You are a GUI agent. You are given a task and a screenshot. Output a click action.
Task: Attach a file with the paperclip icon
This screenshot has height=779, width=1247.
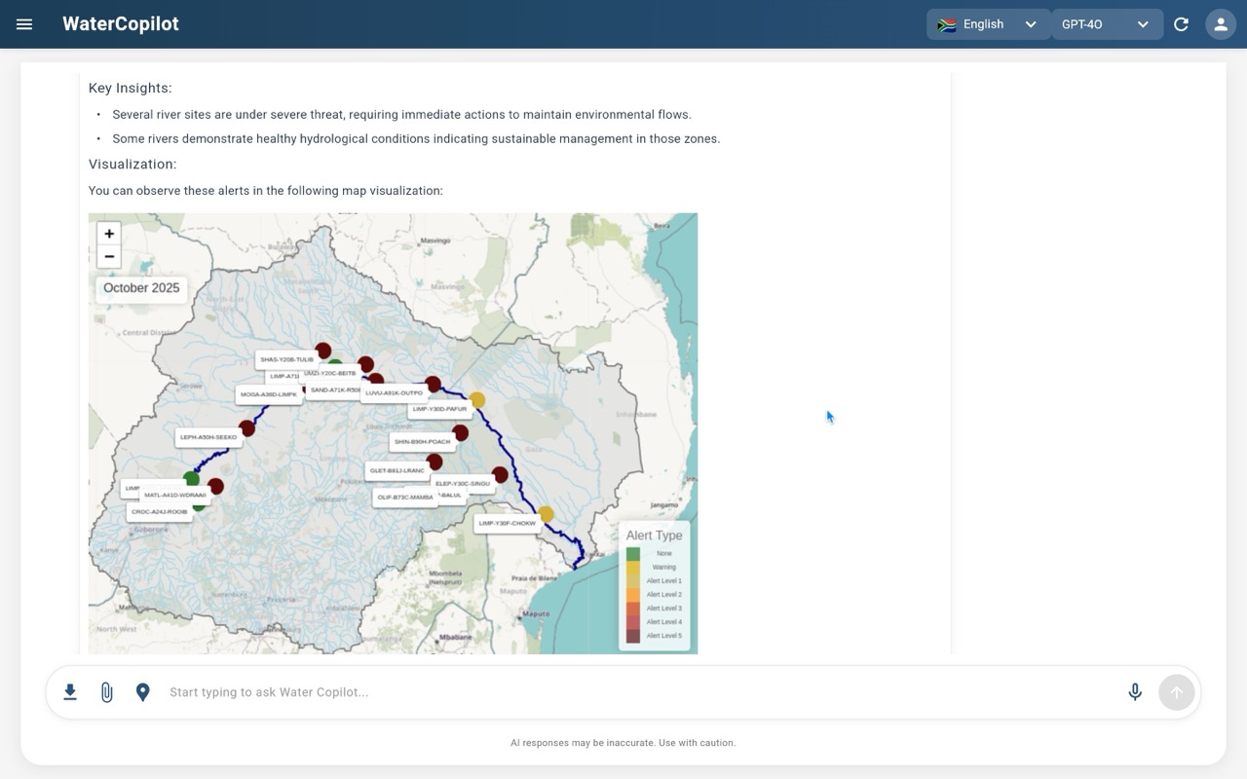(x=106, y=692)
